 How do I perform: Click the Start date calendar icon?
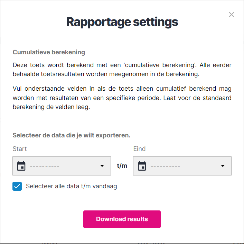point(21,166)
